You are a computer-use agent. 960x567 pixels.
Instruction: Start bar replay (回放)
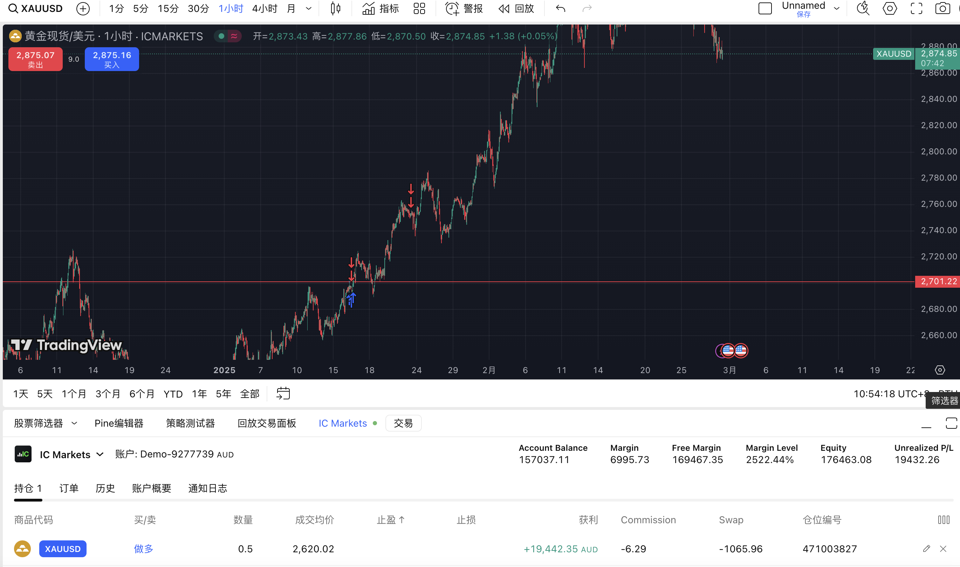pos(516,8)
